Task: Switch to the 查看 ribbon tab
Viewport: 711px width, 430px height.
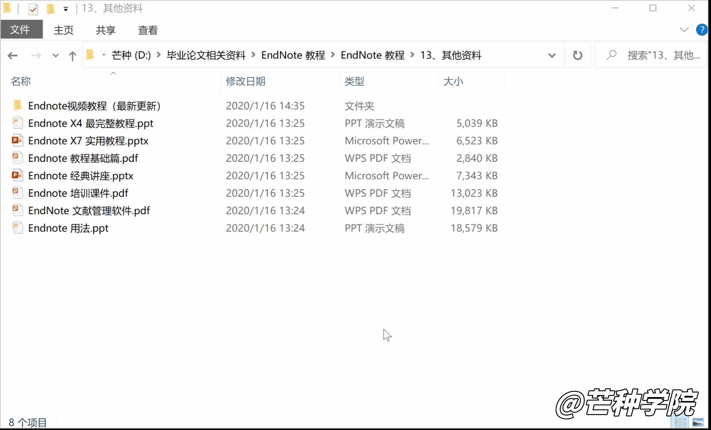Action: click(x=148, y=30)
